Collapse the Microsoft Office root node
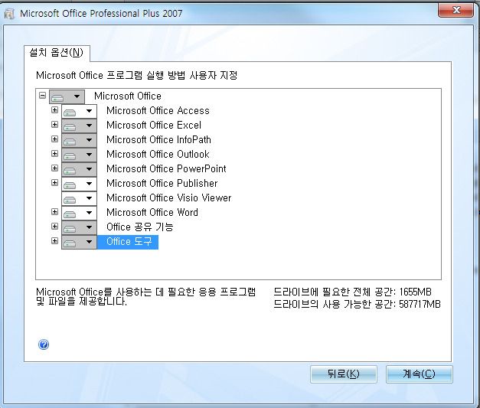The image size is (480, 408). (x=43, y=96)
